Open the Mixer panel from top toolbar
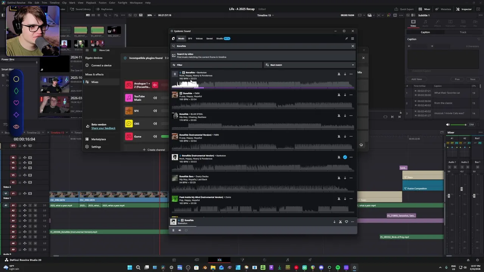 [x=425, y=9]
